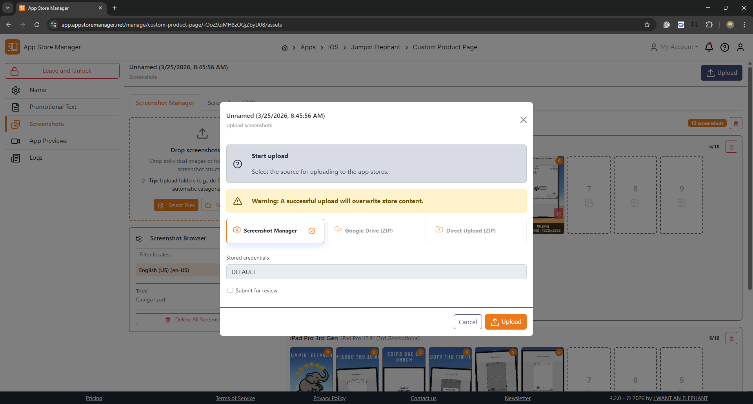Delete iPad Pro 3rd Gen screenshots
753x404 pixels.
pyautogui.click(x=731, y=338)
